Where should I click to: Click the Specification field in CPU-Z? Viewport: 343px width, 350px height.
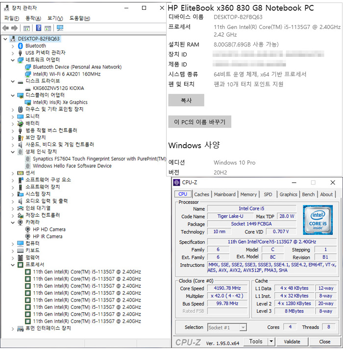(x=272, y=242)
